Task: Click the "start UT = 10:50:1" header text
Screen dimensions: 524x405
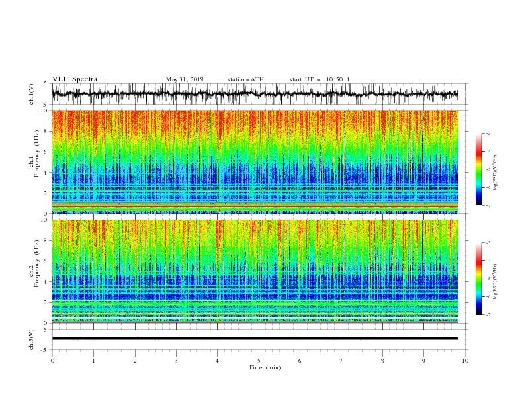Action: 320,79
